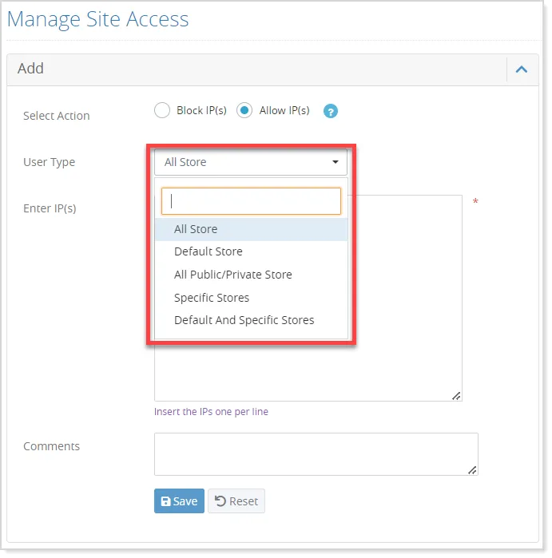The height and width of the screenshot is (558, 552).
Task: Click the Comments box resize grip icon
Action: 472,470
